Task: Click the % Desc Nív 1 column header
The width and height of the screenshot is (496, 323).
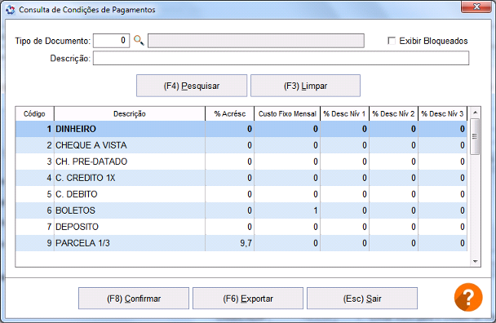Action: point(344,114)
